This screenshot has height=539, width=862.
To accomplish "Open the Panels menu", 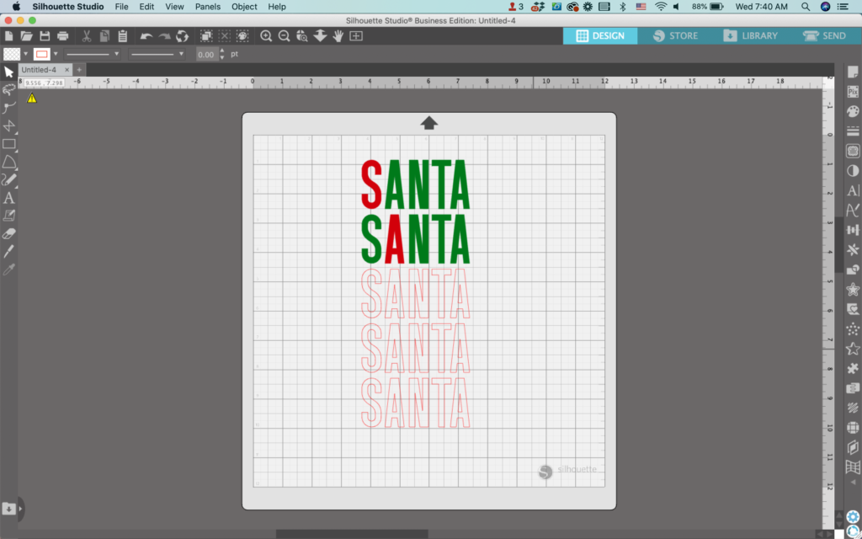I will click(x=207, y=7).
